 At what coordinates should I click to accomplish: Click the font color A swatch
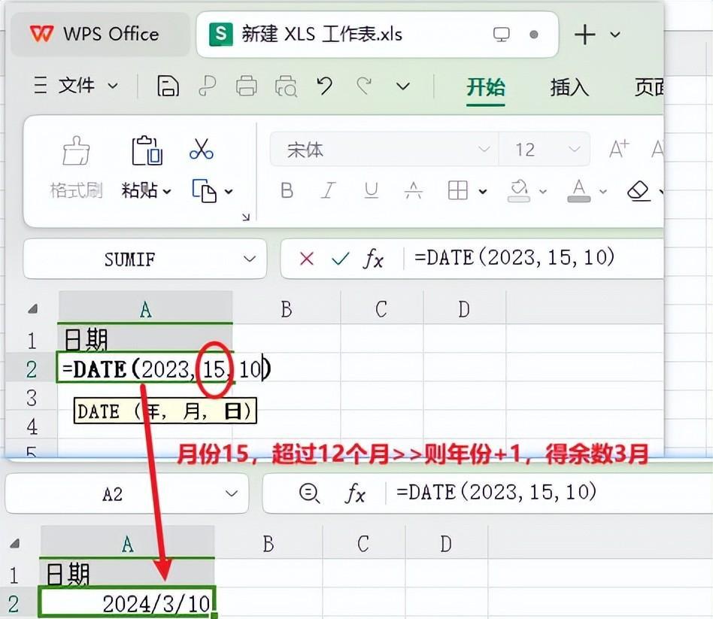579,190
